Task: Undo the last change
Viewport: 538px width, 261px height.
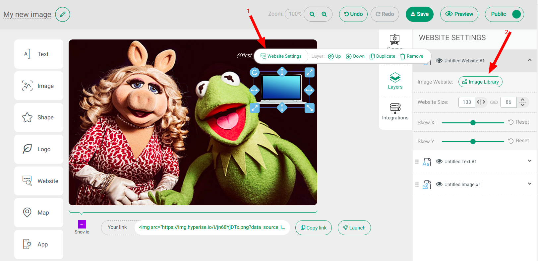Action: (x=353, y=14)
